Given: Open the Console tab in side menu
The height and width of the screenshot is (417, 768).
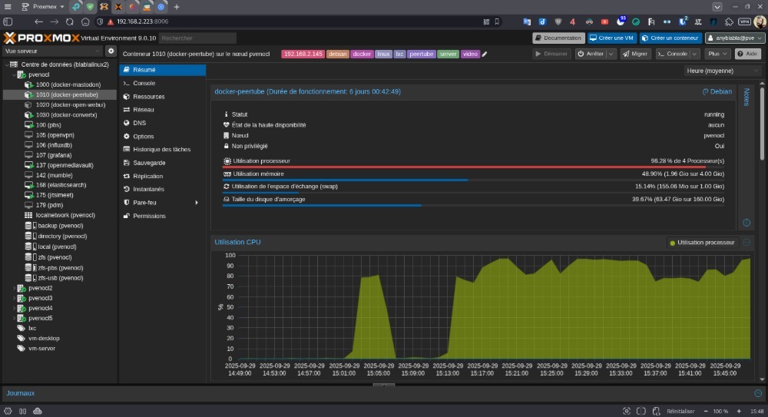Looking at the screenshot, I should 144,83.
